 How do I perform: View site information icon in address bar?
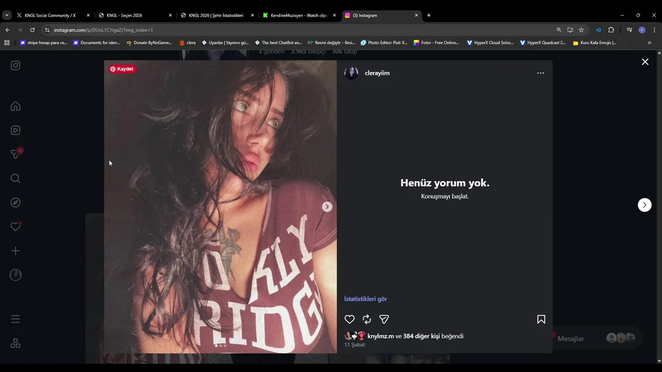[47, 30]
